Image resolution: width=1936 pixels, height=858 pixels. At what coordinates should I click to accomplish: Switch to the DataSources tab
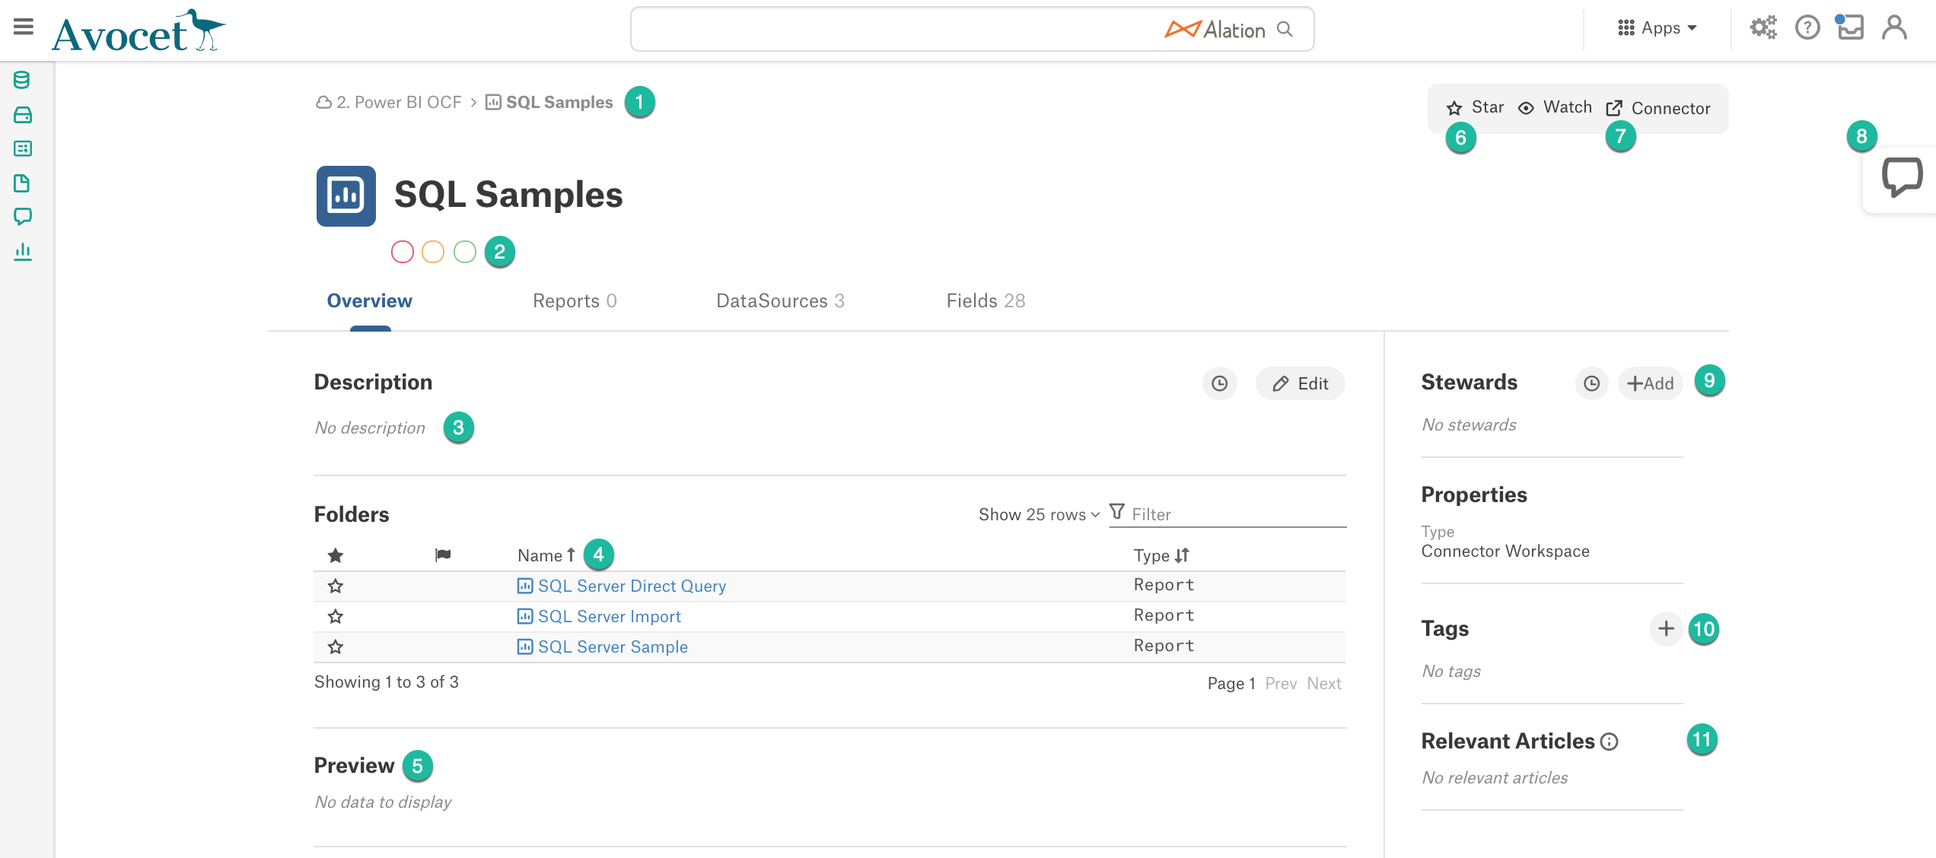[x=780, y=301]
